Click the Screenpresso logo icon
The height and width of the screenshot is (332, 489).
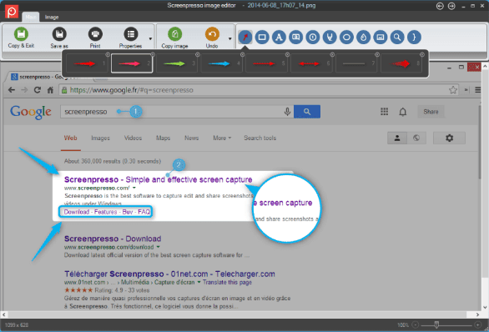12,12
